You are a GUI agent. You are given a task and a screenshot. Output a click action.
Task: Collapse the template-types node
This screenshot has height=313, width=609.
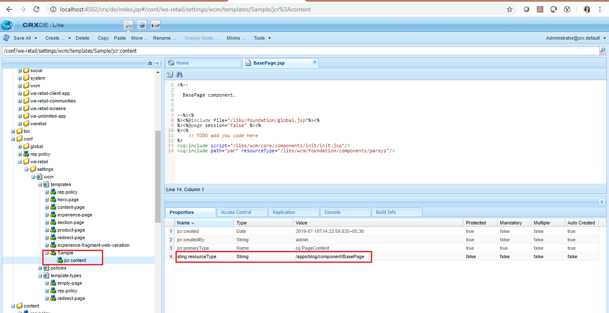coord(40,275)
